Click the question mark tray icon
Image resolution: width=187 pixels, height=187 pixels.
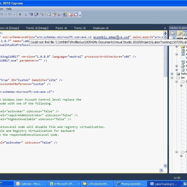coord(185,184)
